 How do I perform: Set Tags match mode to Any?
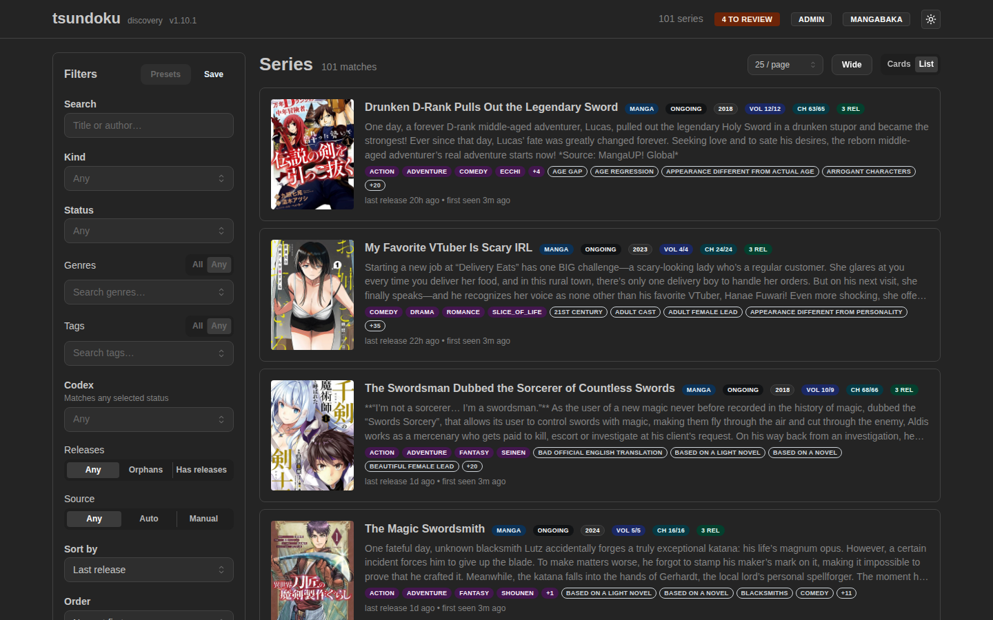(x=219, y=326)
